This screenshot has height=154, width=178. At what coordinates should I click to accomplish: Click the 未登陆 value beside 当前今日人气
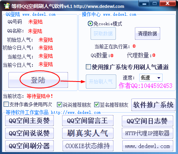(x=45, y=64)
